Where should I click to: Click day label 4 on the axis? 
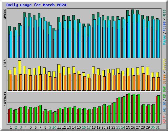click(26, 127)
